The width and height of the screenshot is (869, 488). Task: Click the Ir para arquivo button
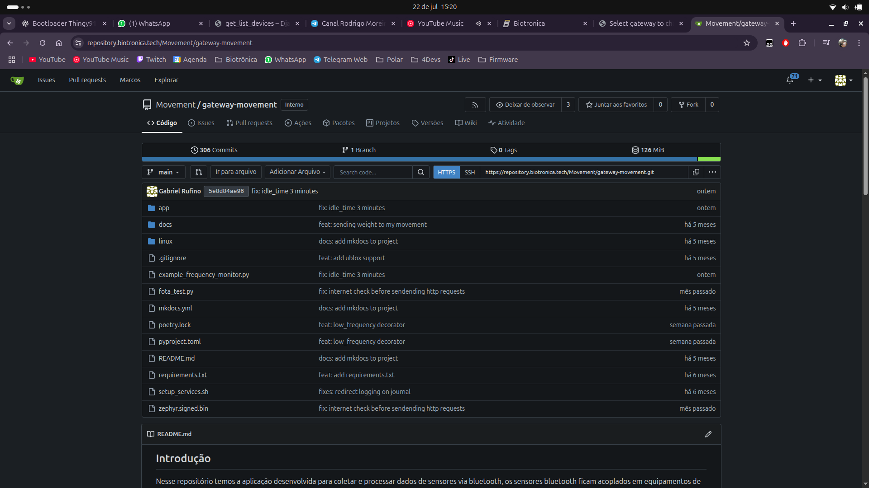click(x=235, y=172)
